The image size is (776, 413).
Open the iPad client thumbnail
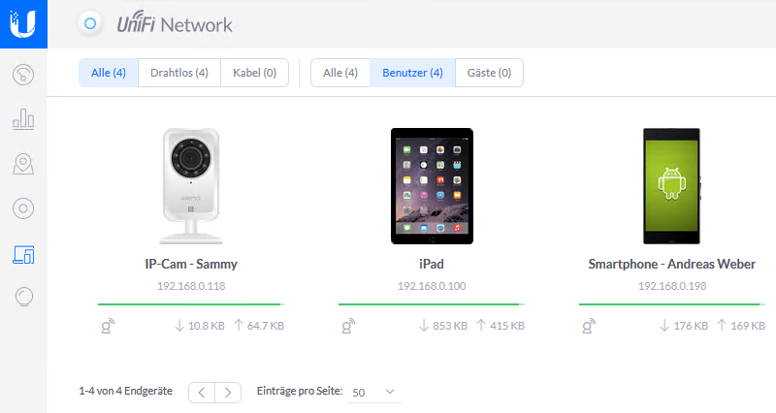pos(431,185)
